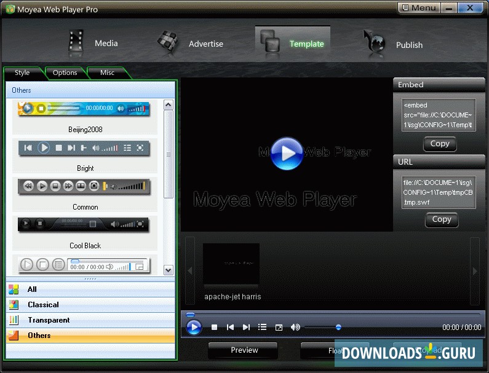489x373 pixels.
Task: Click the Others panel header
Action: click(x=90, y=90)
